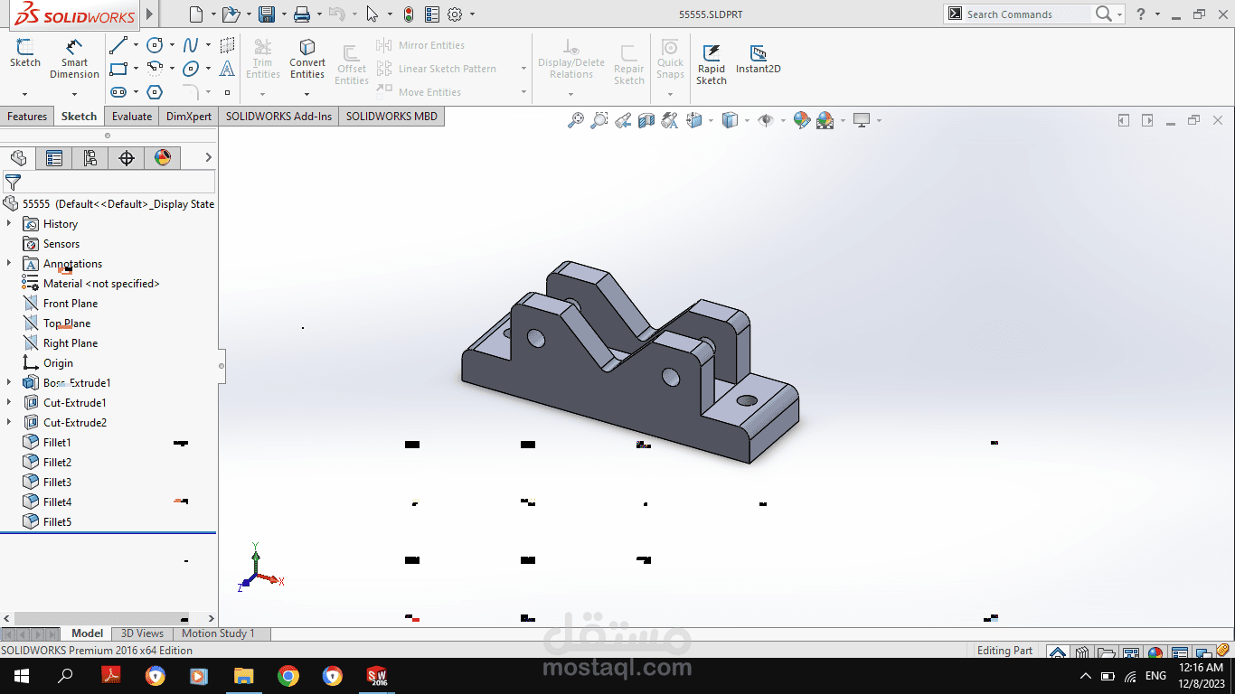
Task: Switch to the DimXpert tab
Action: [189, 117]
